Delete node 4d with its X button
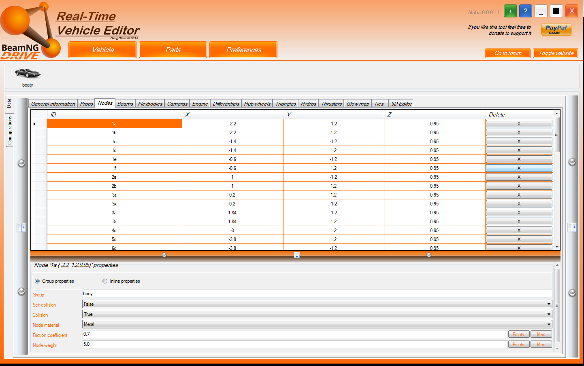Screen dimensions: 584x366 tap(519, 231)
